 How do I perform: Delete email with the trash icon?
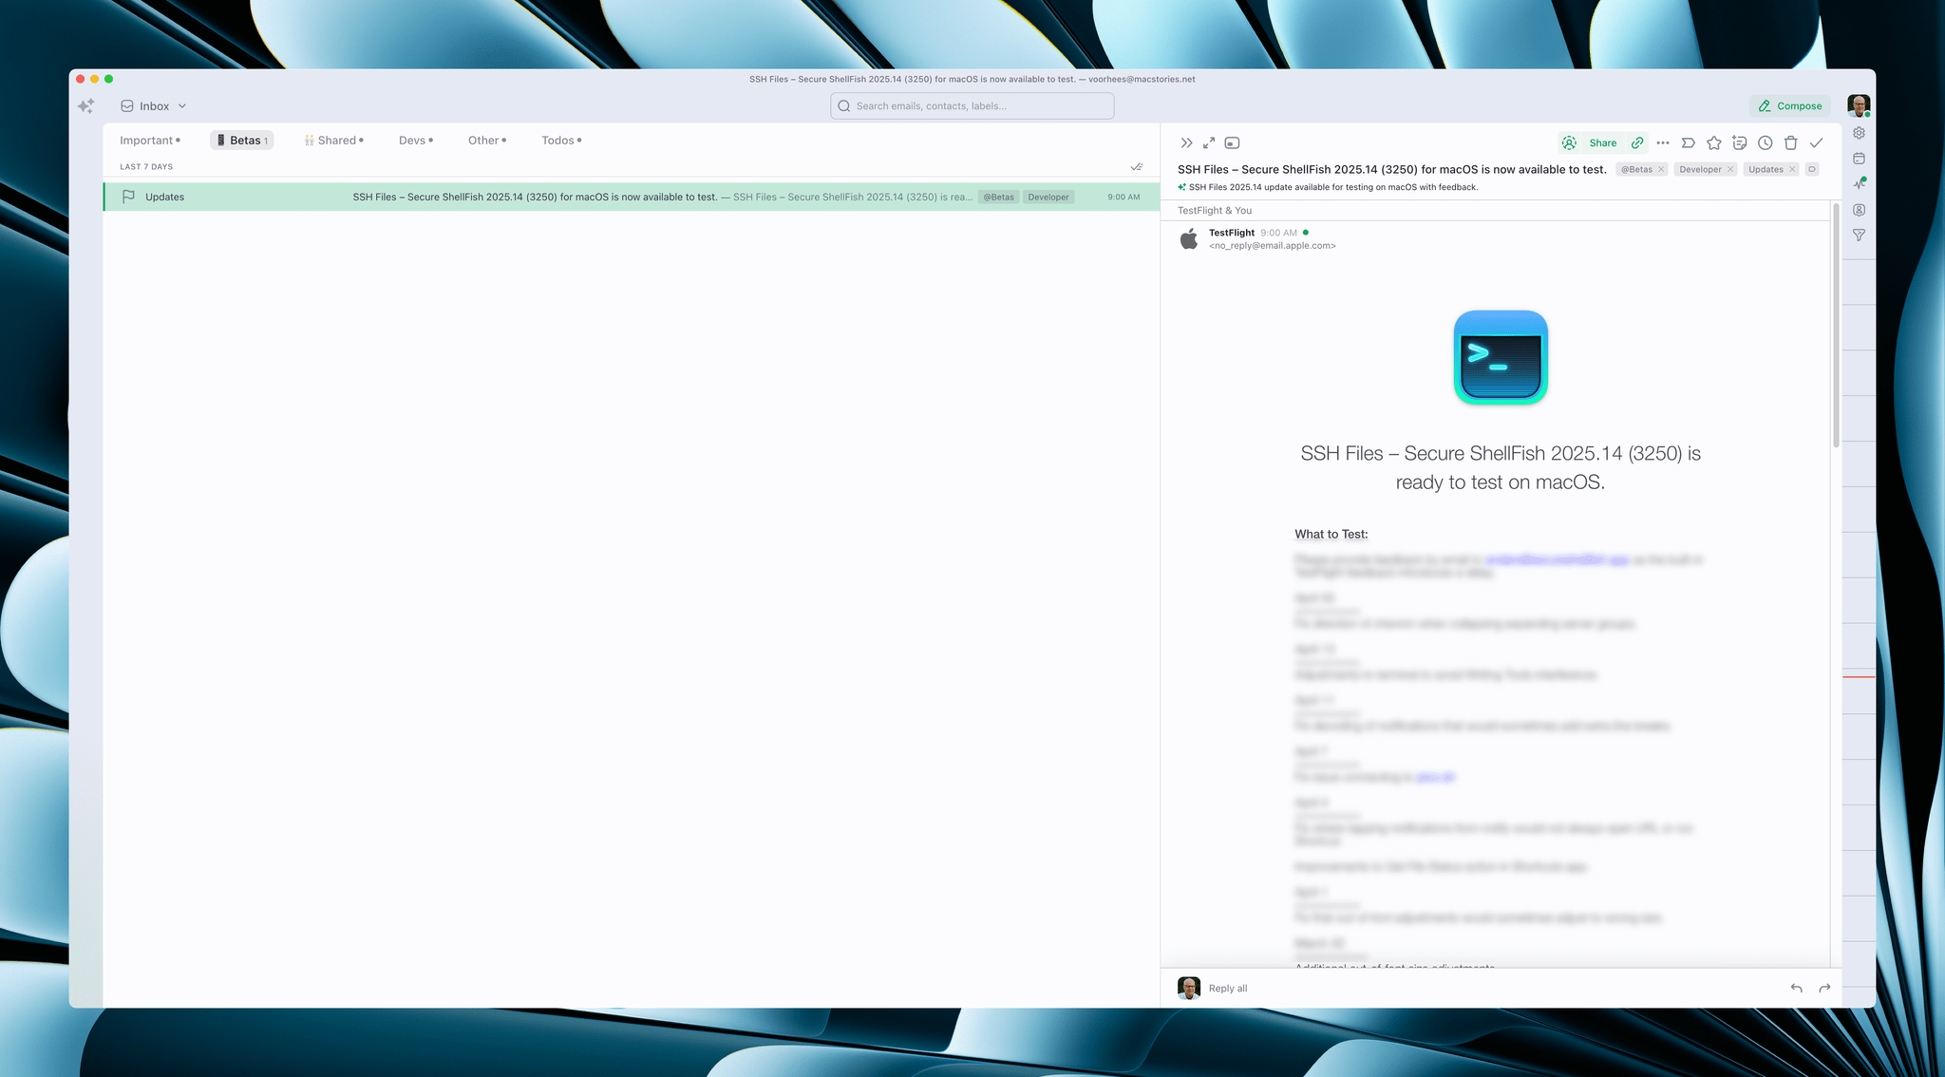[1791, 143]
